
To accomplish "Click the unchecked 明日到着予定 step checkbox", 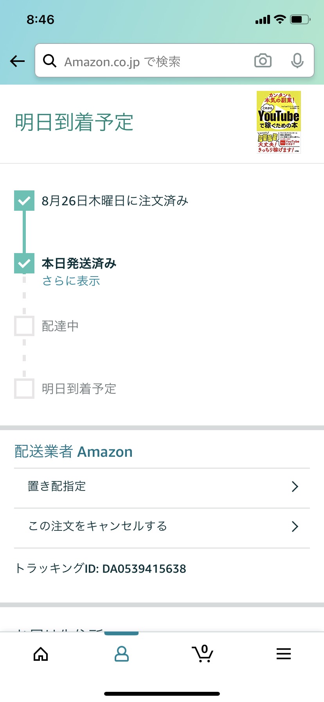I will pos(24,389).
